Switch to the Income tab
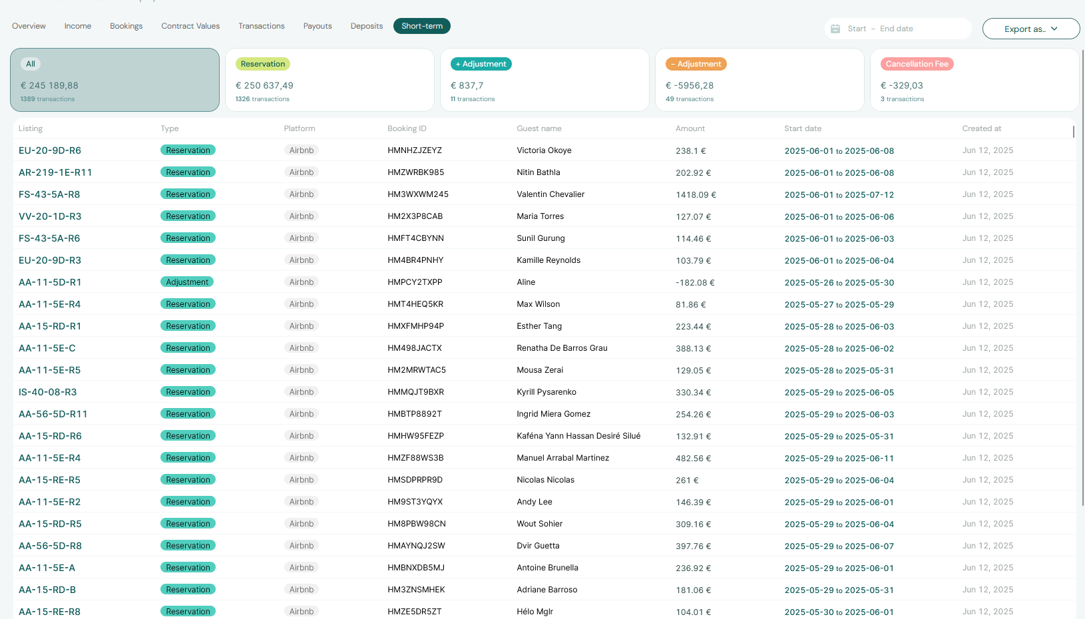The height and width of the screenshot is (619, 1085). [77, 26]
